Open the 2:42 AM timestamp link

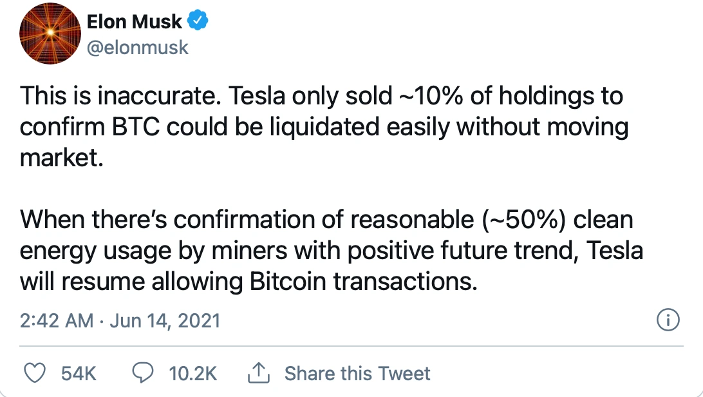coord(57,321)
